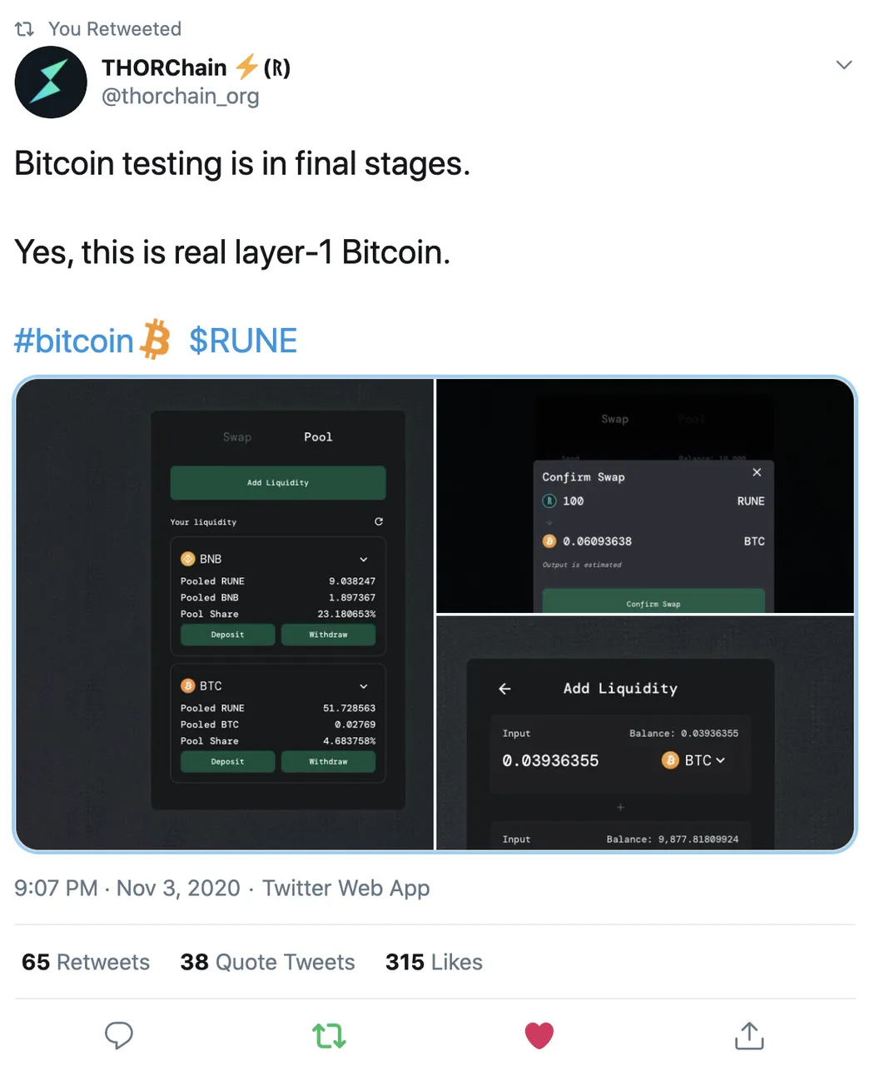This screenshot has height=1066, width=870.
Task: Click the retweet icon beside You Retweeted
Action: tap(25, 29)
